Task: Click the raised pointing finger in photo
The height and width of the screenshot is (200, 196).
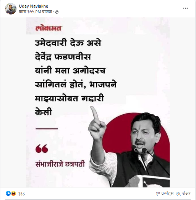Action: coord(94,114)
